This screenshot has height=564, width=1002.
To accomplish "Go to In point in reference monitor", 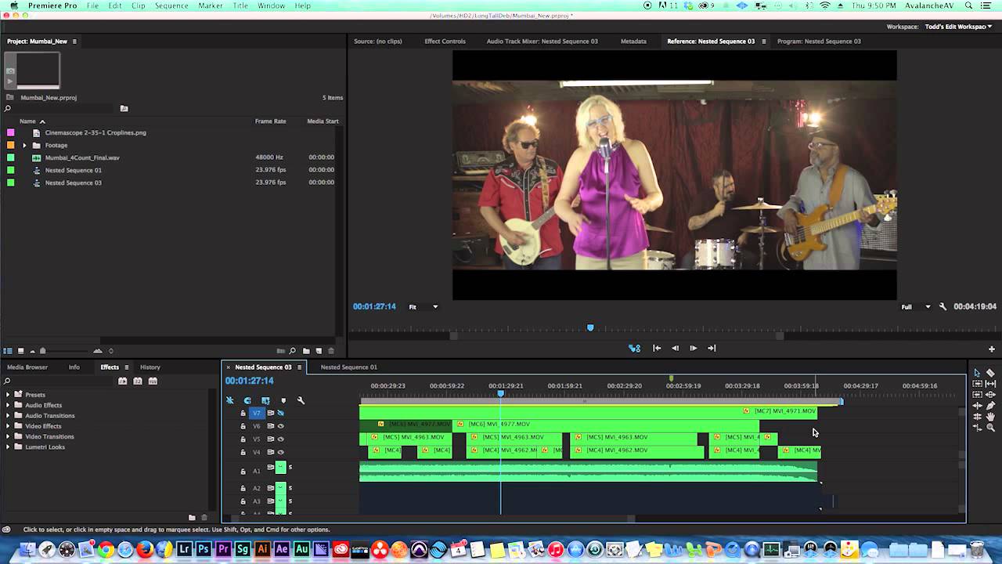I will (657, 348).
